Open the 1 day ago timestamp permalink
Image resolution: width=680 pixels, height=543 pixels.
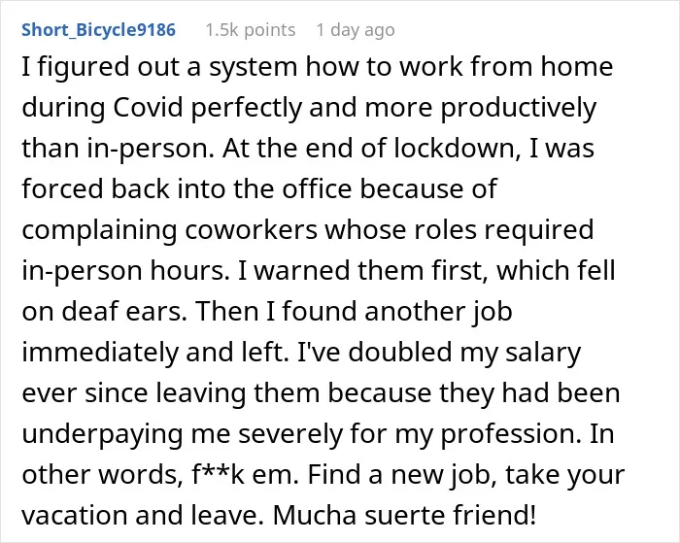356,30
